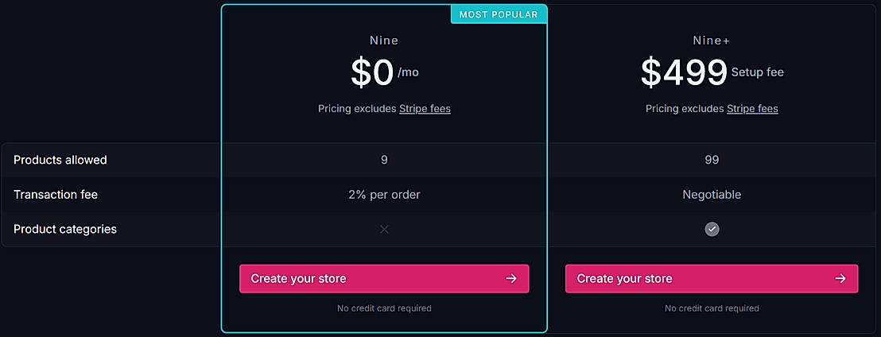Select the Nine+ plan title
Image resolution: width=881 pixels, height=337 pixels.
[712, 41]
